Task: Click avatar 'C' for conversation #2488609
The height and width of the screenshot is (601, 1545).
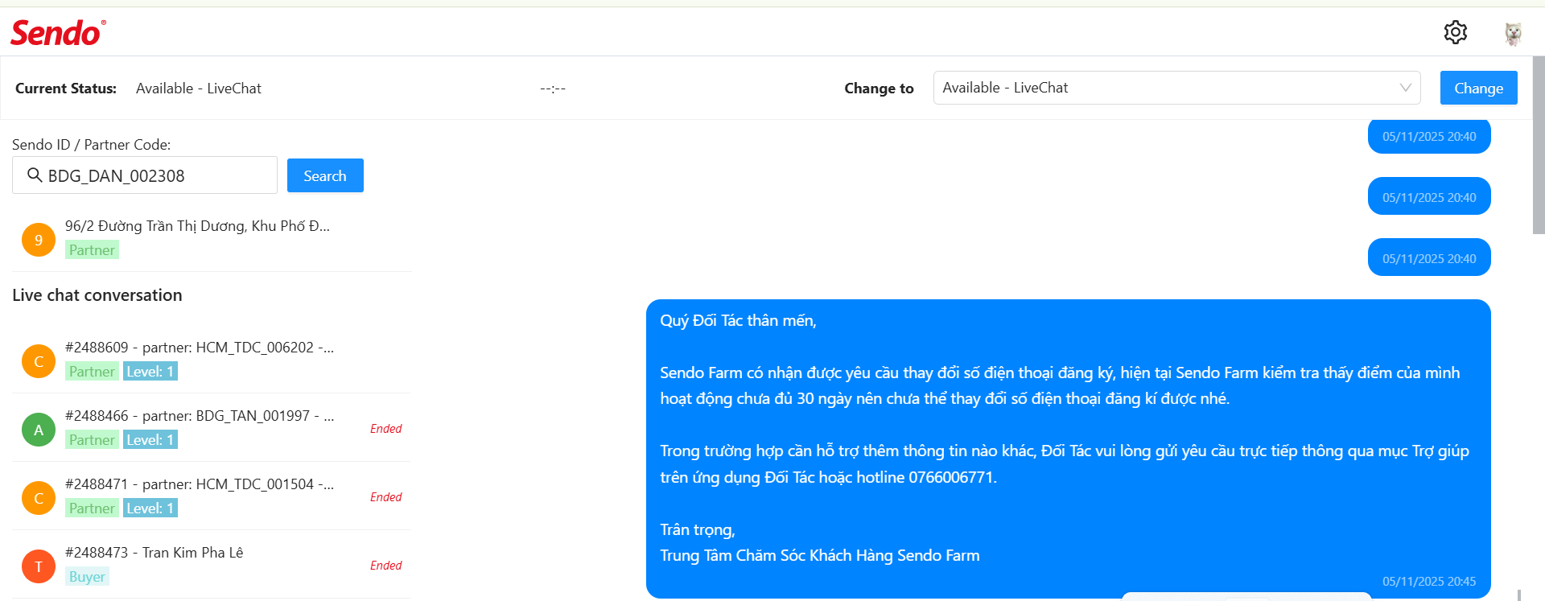Action: click(x=39, y=361)
